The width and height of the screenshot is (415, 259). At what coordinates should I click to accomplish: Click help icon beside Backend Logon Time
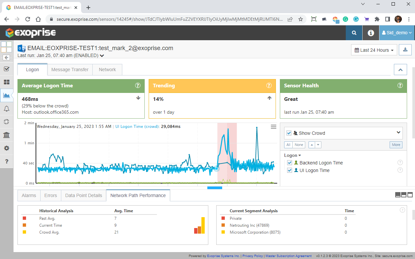point(400,162)
